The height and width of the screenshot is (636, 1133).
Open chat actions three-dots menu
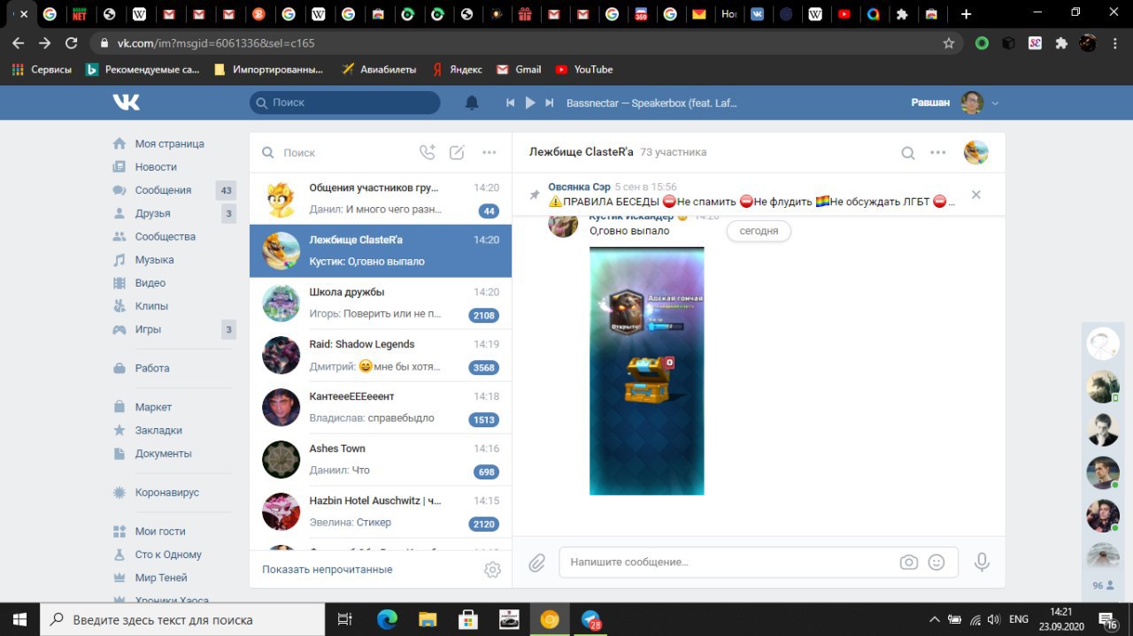938,152
